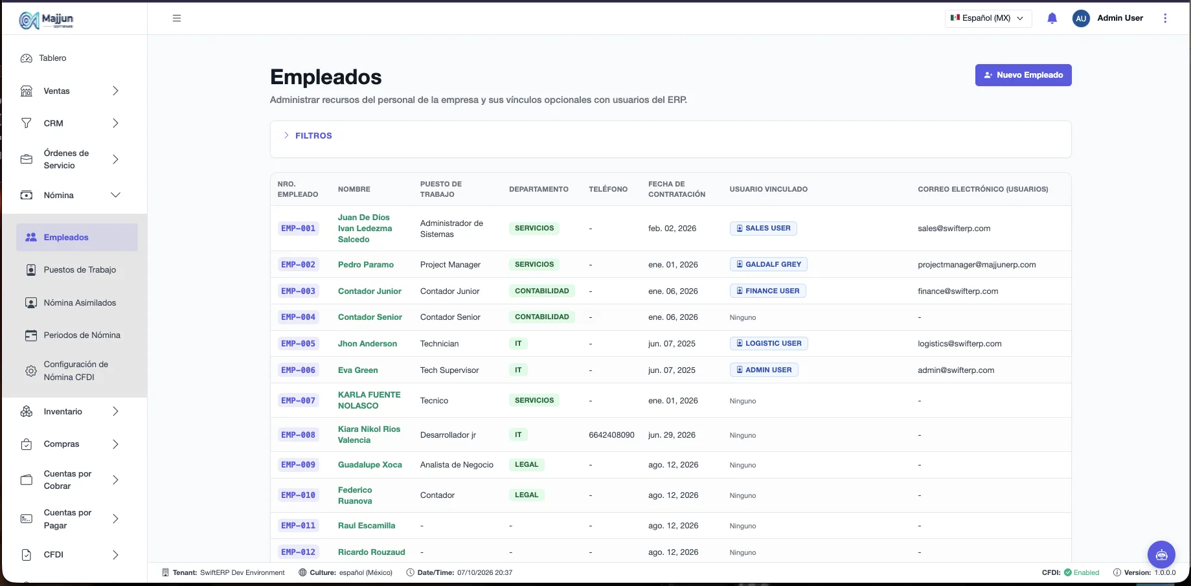
Task: Click the AU user avatar
Action: point(1081,19)
